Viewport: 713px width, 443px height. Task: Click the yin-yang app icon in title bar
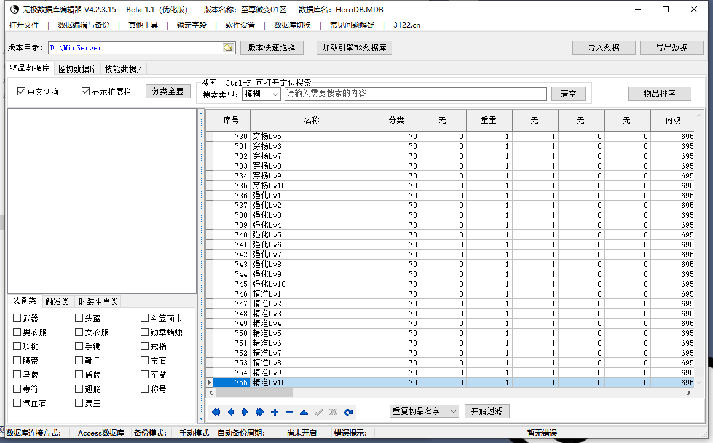[x=15, y=9]
